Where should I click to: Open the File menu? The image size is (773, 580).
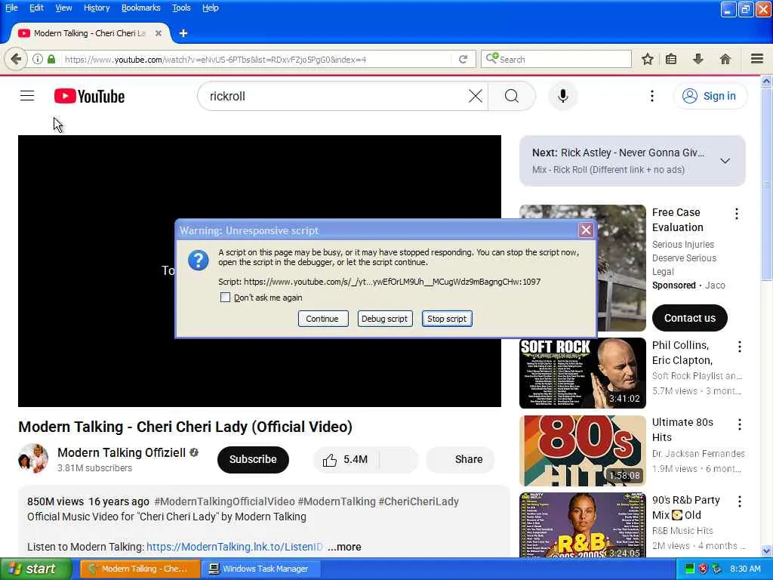[11, 8]
